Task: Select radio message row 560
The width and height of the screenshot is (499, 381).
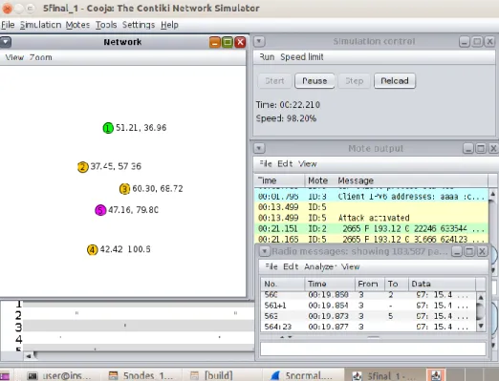Action: tap(368, 295)
